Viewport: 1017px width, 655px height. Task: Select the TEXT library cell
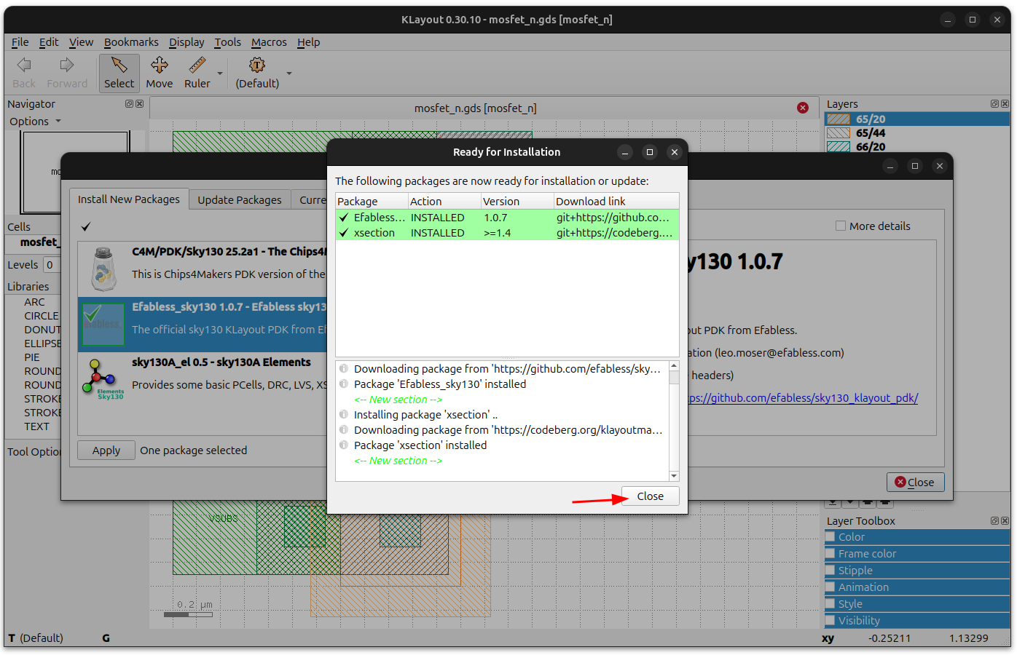(x=36, y=426)
